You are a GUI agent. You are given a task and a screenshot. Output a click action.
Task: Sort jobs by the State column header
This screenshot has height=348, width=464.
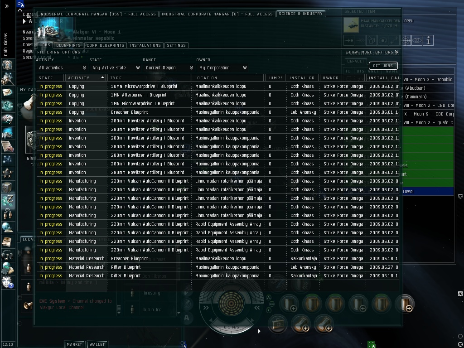(50, 78)
